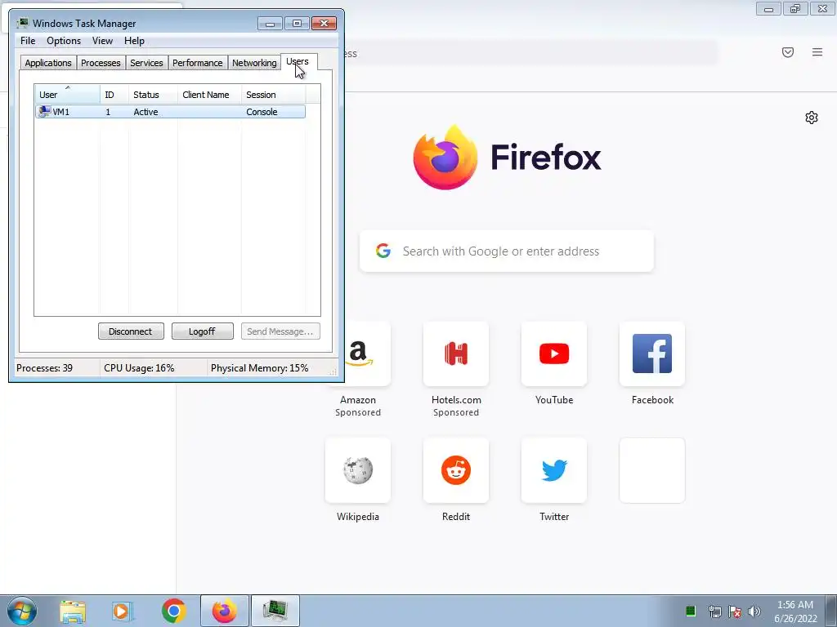Click the network tray icon
Screen dimensions: 837x627
click(714, 611)
